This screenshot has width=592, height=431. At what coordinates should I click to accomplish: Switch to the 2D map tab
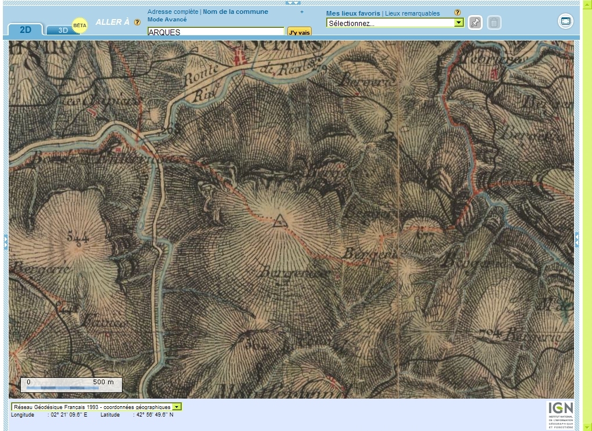(x=25, y=29)
